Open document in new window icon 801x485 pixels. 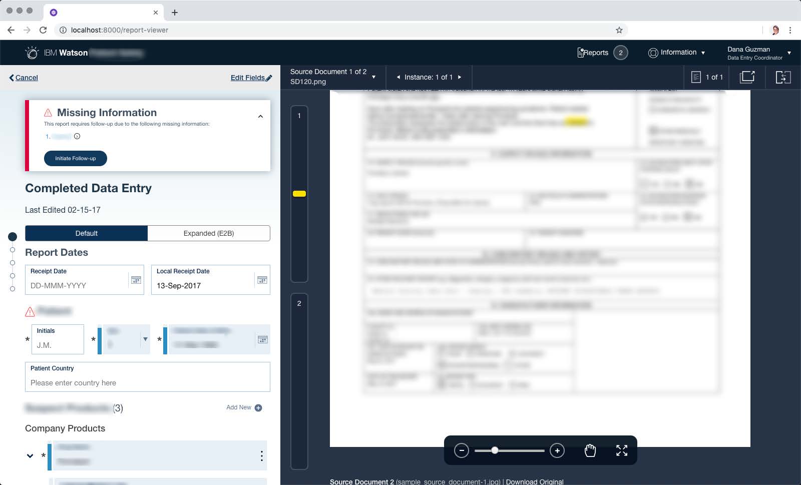747,77
